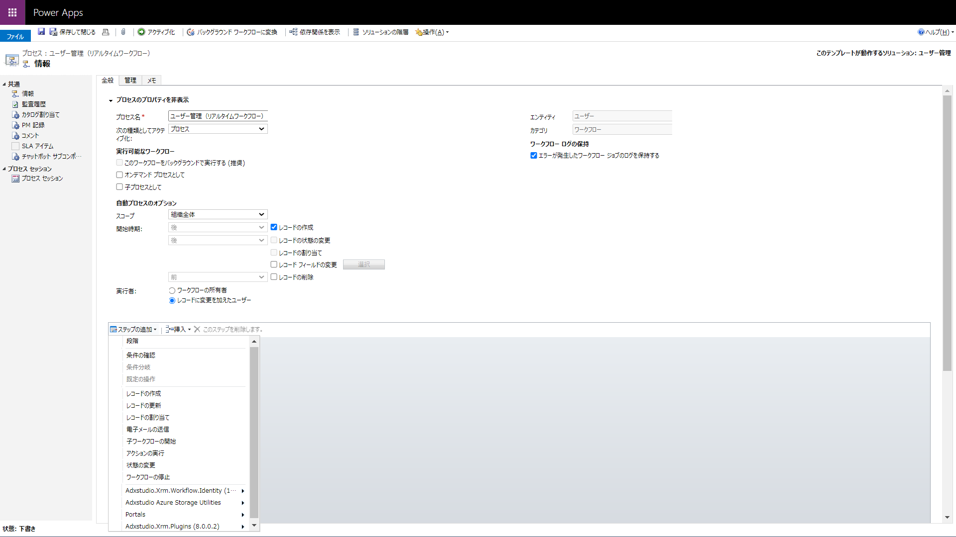The width and height of the screenshot is (956, 537).
Task: Uncheck the レコードの作成 checkbox
Action: pyautogui.click(x=274, y=227)
